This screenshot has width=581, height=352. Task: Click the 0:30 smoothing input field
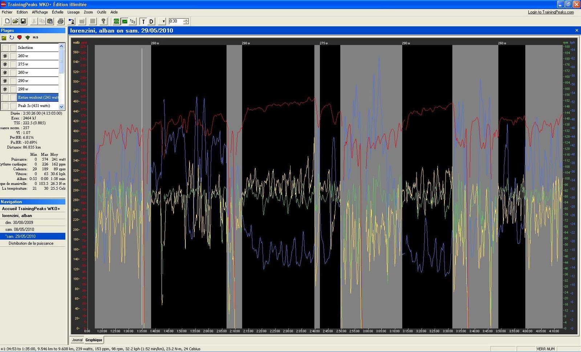pos(176,21)
